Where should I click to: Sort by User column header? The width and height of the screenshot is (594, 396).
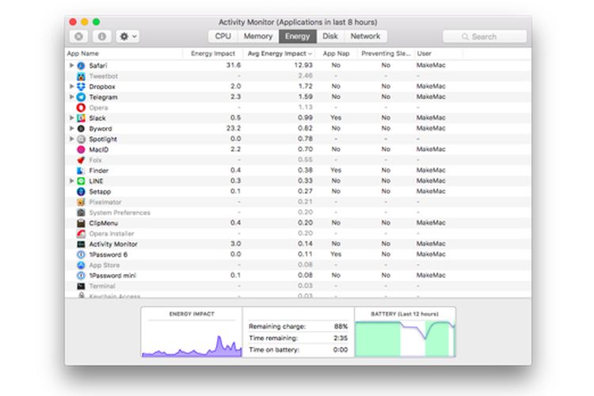click(x=439, y=53)
